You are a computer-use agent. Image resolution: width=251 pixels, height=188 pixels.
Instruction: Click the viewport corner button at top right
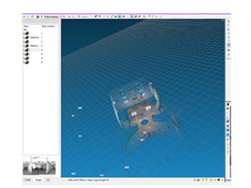click(x=223, y=20)
